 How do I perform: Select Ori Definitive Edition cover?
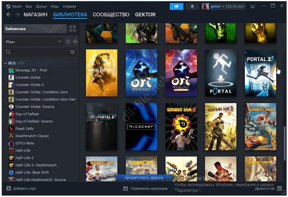(181, 73)
